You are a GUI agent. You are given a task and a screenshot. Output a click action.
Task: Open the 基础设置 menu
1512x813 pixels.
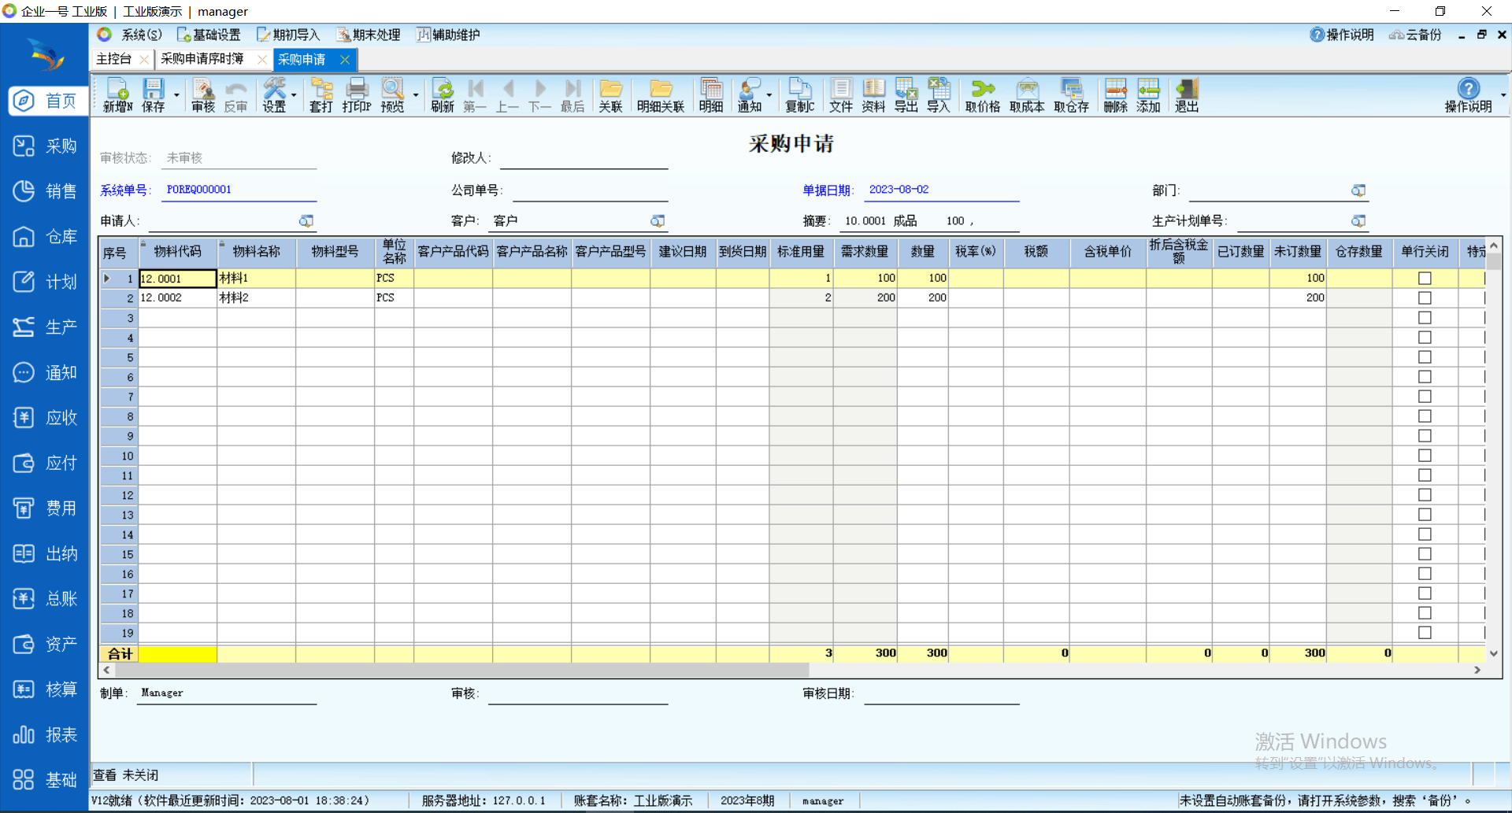(x=209, y=35)
